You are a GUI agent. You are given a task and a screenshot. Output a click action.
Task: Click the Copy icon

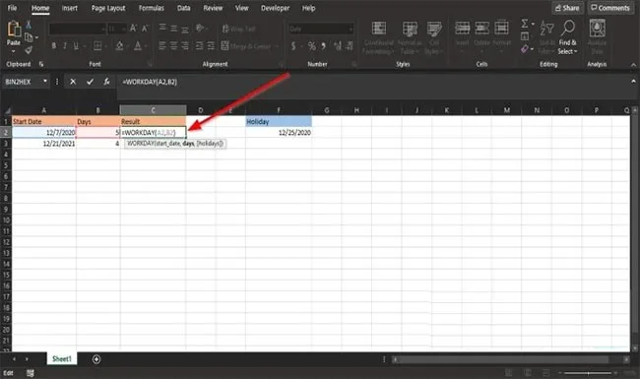29,37
